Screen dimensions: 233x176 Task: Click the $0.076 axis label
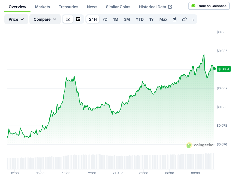coord(222,144)
